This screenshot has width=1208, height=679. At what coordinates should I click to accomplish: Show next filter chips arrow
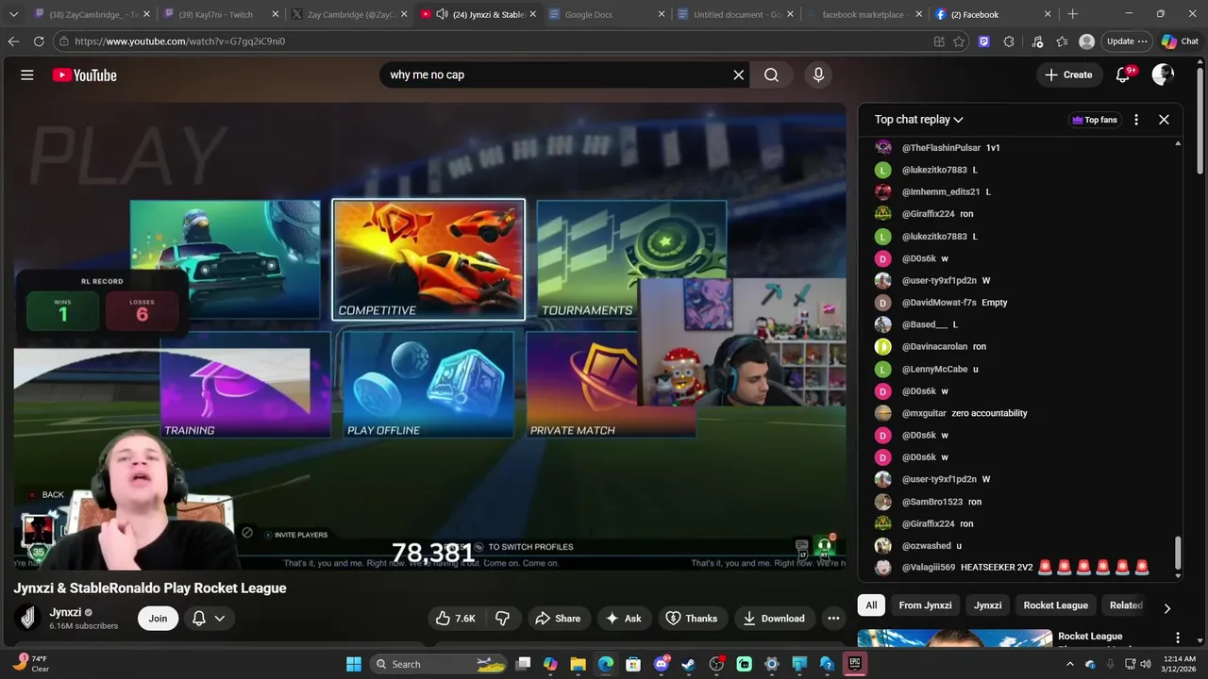[x=1166, y=608]
